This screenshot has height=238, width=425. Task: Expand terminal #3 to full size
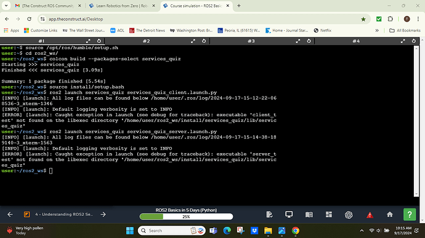(x=298, y=41)
